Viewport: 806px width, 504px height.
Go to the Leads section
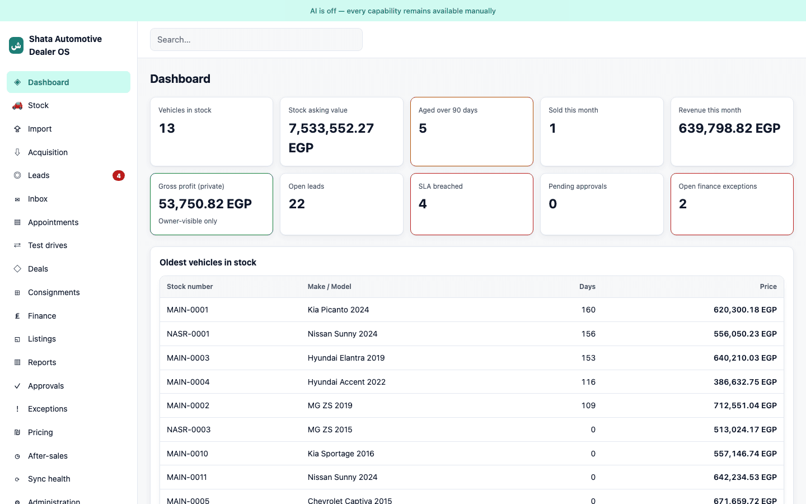pos(68,175)
